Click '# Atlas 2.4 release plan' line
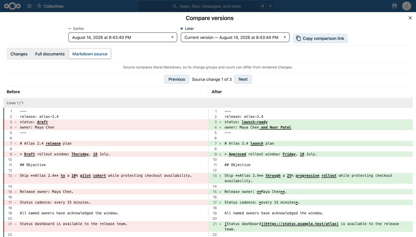The image size is (416, 237). pyautogui.click(x=106, y=144)
